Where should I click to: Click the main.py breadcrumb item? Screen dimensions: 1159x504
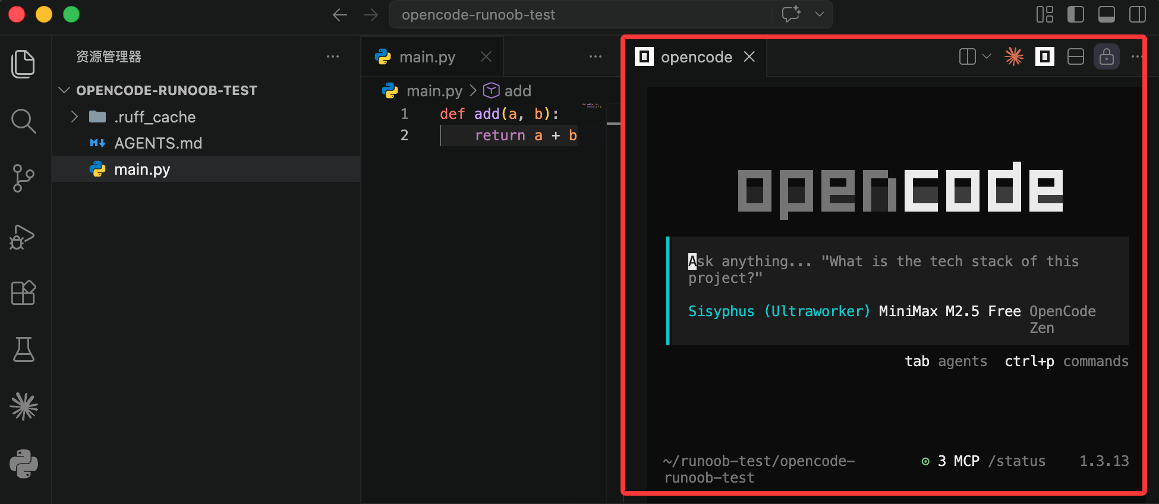(x=422, y=90)
